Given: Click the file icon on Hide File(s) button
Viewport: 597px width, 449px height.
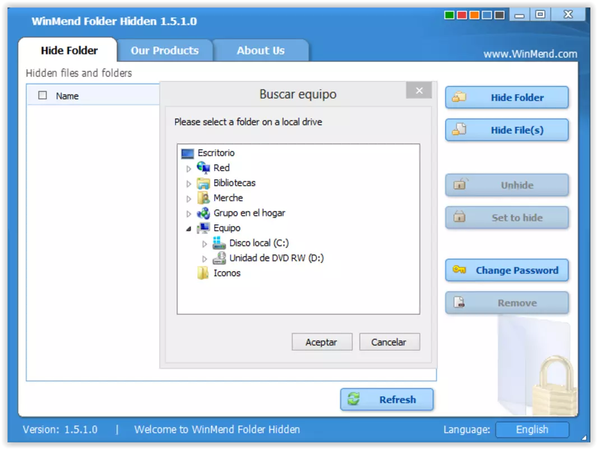Looking at the screenshot, I should [459, 129].
